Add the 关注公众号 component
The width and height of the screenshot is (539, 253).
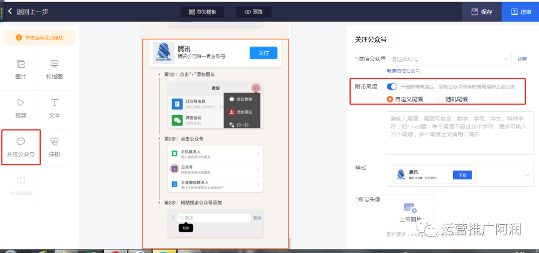pos(21,147)
